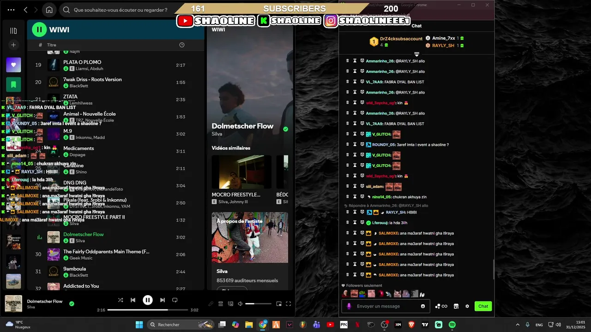Open the green bookmark tile in Spotify sidebar
The image size is (591, 332).
tap(13, 85)
